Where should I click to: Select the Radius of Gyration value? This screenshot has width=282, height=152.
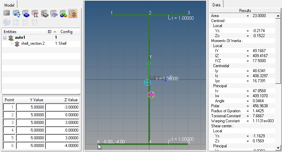pyautogui.click(x=258, y=111)
